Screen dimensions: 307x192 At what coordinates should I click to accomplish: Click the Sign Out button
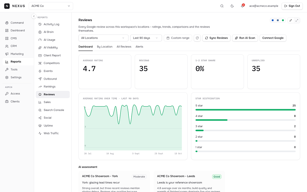pos(292,6)
